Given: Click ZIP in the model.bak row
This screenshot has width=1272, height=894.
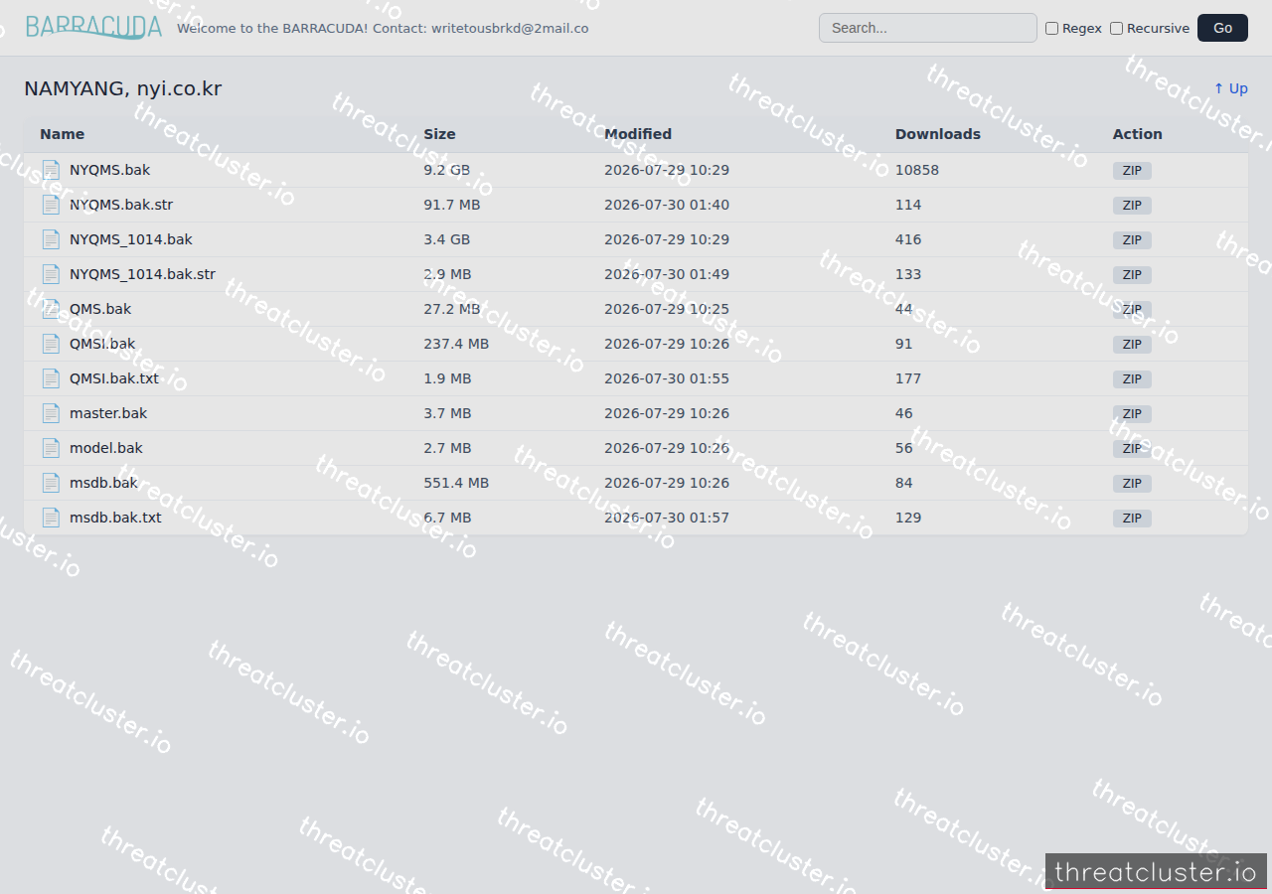Looking at the screenshot, I should point(1132,449).
